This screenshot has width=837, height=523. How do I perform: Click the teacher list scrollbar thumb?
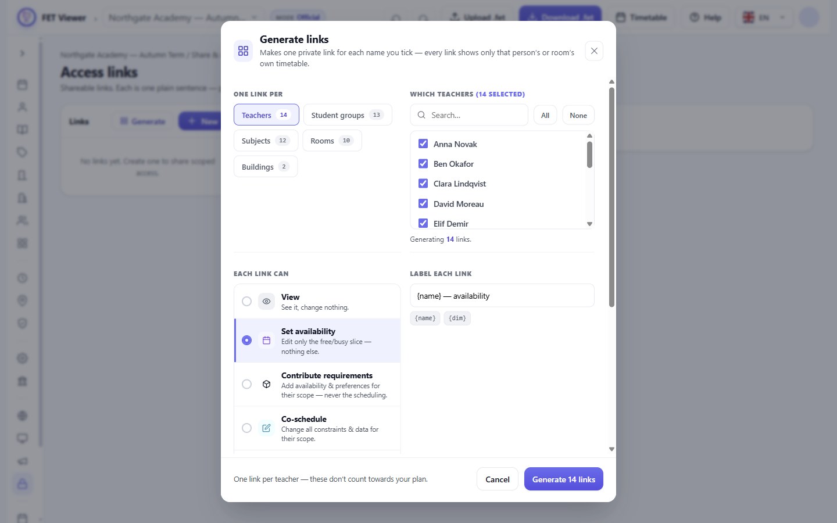tap(589, 155)
